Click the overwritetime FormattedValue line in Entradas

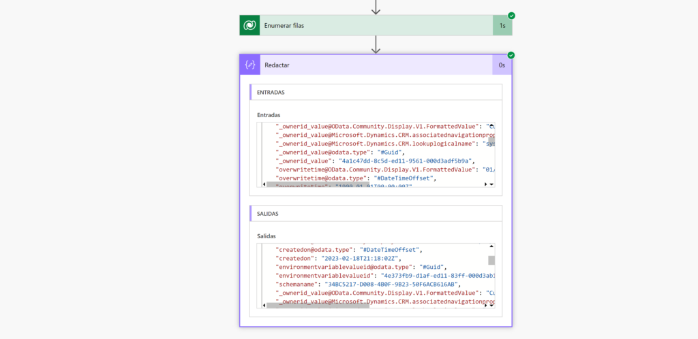coord(385,169)
